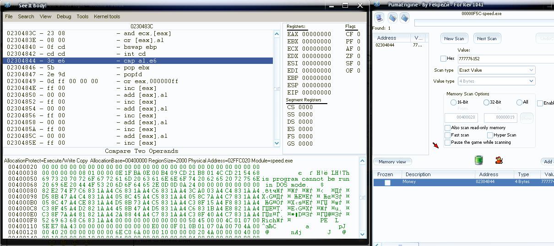Open the Debug menu

coord(64,16)
